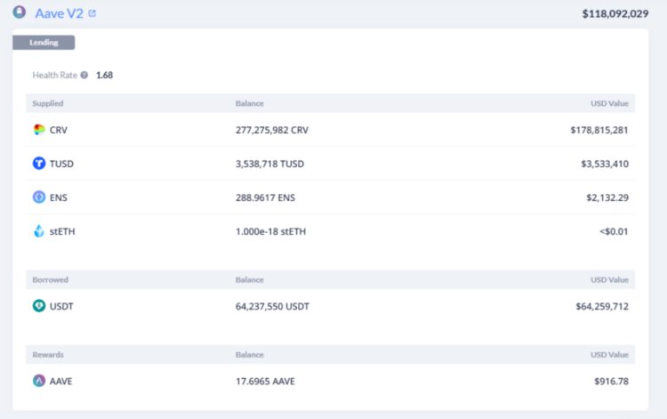667x419 pixels.
Task: Click the Rewards section header
Action: click(49, 354)
